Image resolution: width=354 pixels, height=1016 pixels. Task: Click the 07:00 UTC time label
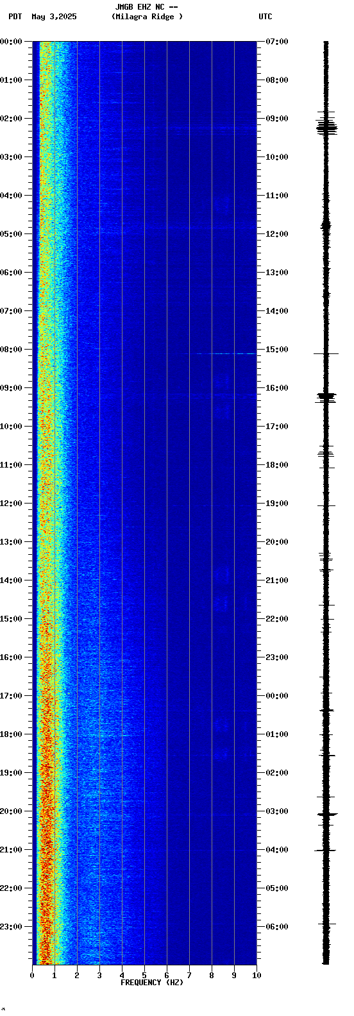[276, 42]
